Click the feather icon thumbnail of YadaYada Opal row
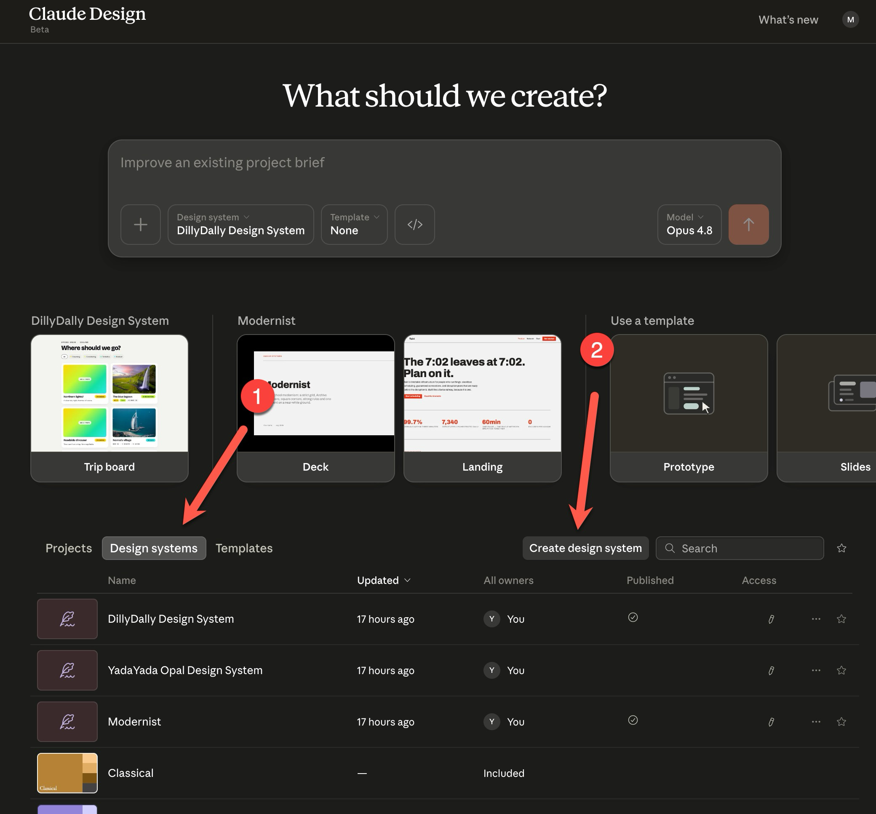Image resolution: width=876 pixels, height=814 pixels. [67, 670]
